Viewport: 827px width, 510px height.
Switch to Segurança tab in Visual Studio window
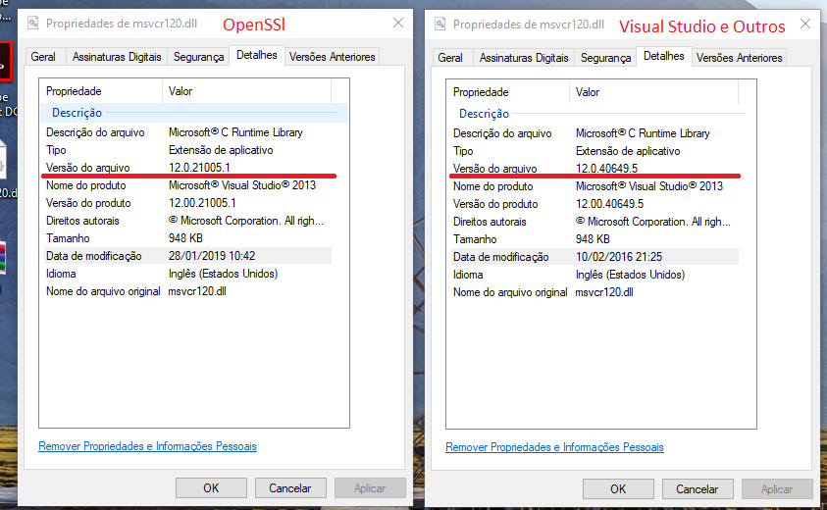[605, 58]
